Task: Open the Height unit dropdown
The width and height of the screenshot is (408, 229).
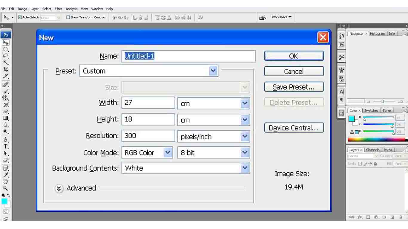Action: click(214, 120)
